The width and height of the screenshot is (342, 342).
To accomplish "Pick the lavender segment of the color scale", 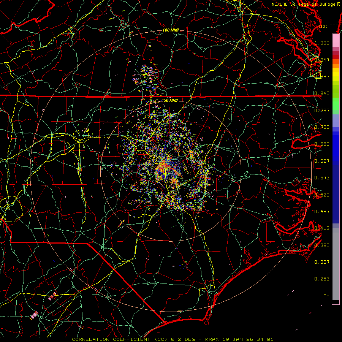I will point(336,120).
